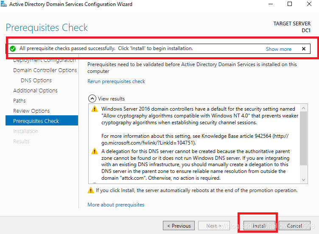319x234 pixels.
Task: Cancel the configuration wizard
Action: [294, 226]
